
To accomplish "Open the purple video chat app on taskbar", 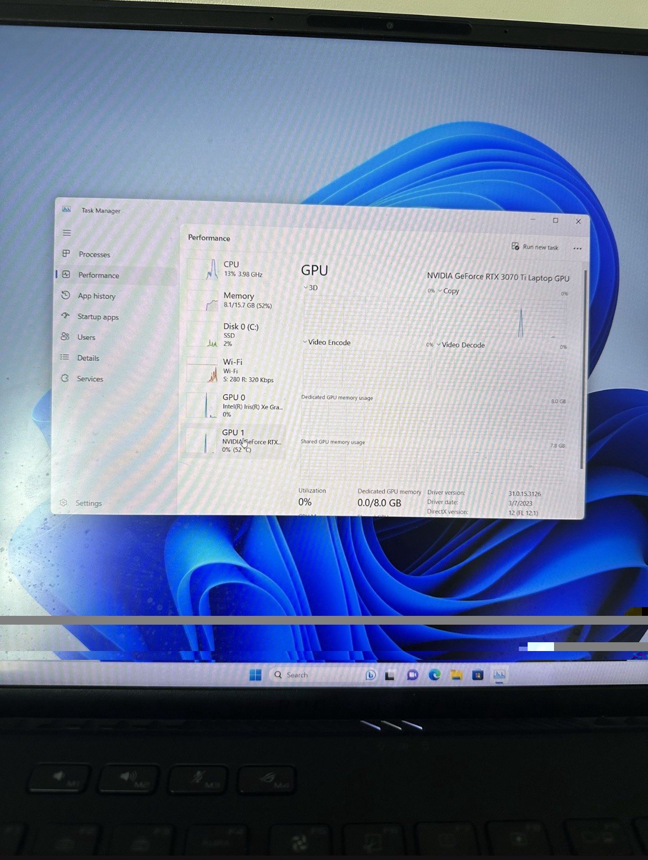I will click(412, 675).
